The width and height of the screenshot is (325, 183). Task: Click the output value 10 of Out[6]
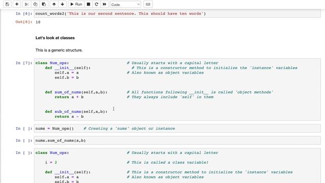(38, 22)
